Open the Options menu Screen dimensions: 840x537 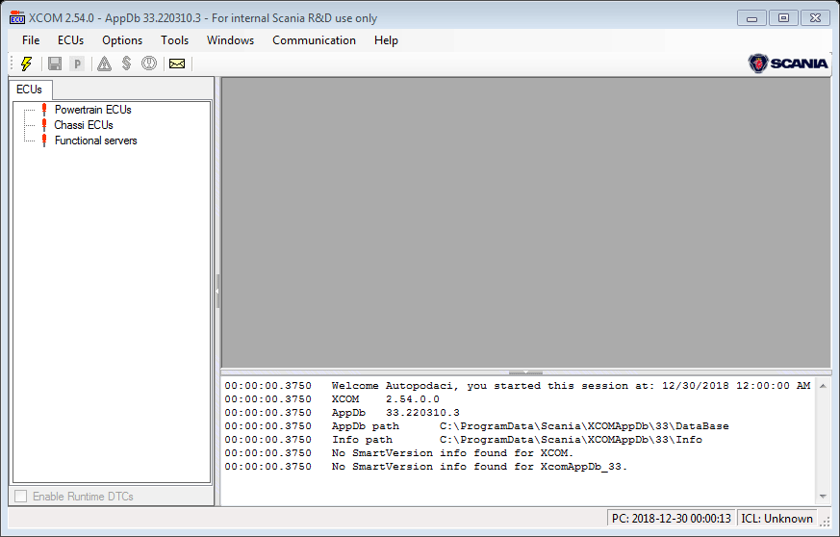pyautogui.click(x=122, y=40)
